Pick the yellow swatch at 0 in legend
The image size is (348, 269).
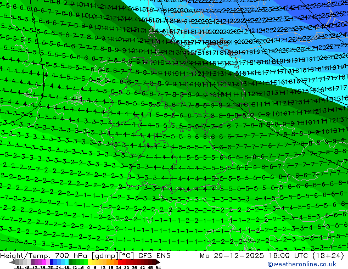click(89, 262)
